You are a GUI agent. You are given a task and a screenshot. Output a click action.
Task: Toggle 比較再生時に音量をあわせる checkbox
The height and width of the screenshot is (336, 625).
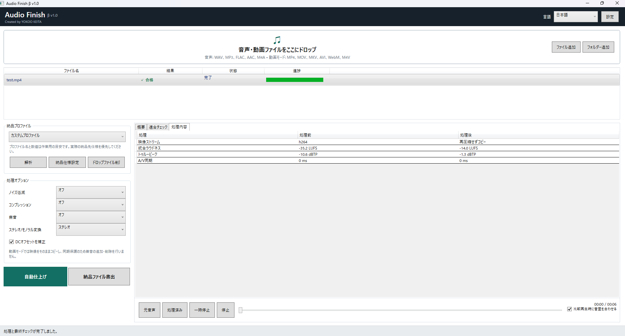point(569,309)
